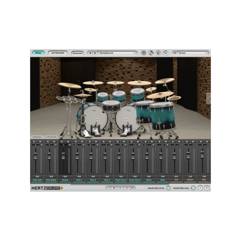Open the disc icon next to settings gear

tap(151, 53)
